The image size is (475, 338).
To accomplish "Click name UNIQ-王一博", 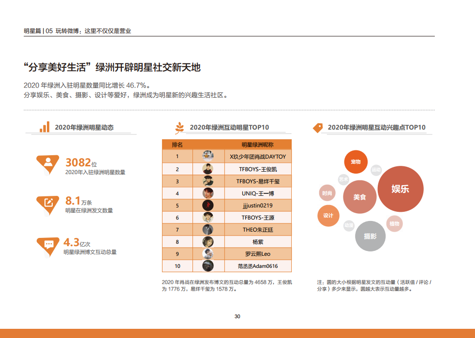I will 258,193.
